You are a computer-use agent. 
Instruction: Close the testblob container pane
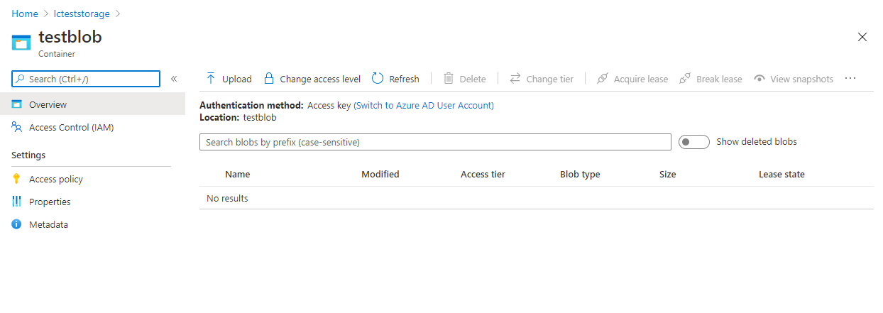coord(862,38)
